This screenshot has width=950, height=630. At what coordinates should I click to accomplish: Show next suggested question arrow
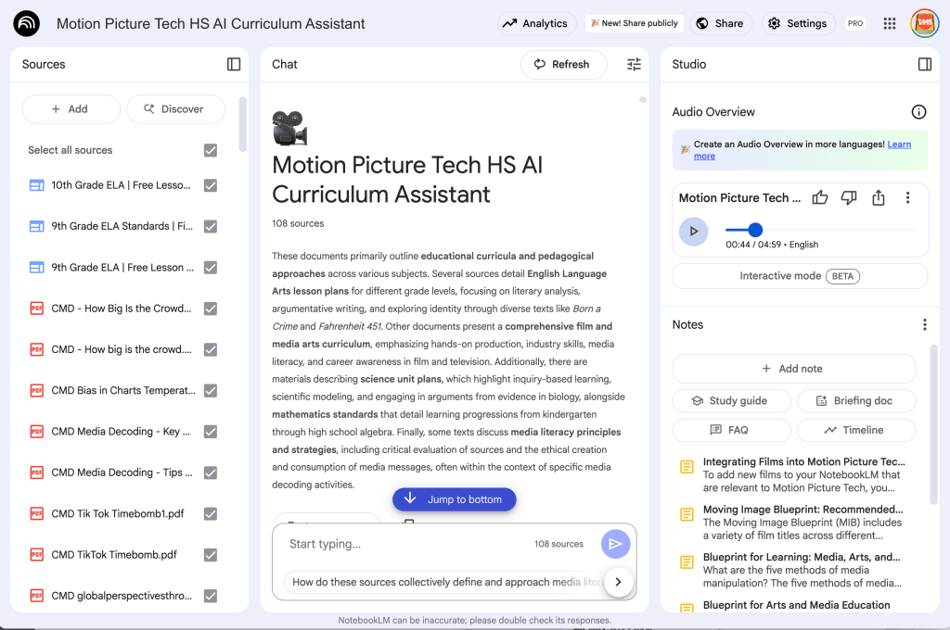(x=618, y=582)
